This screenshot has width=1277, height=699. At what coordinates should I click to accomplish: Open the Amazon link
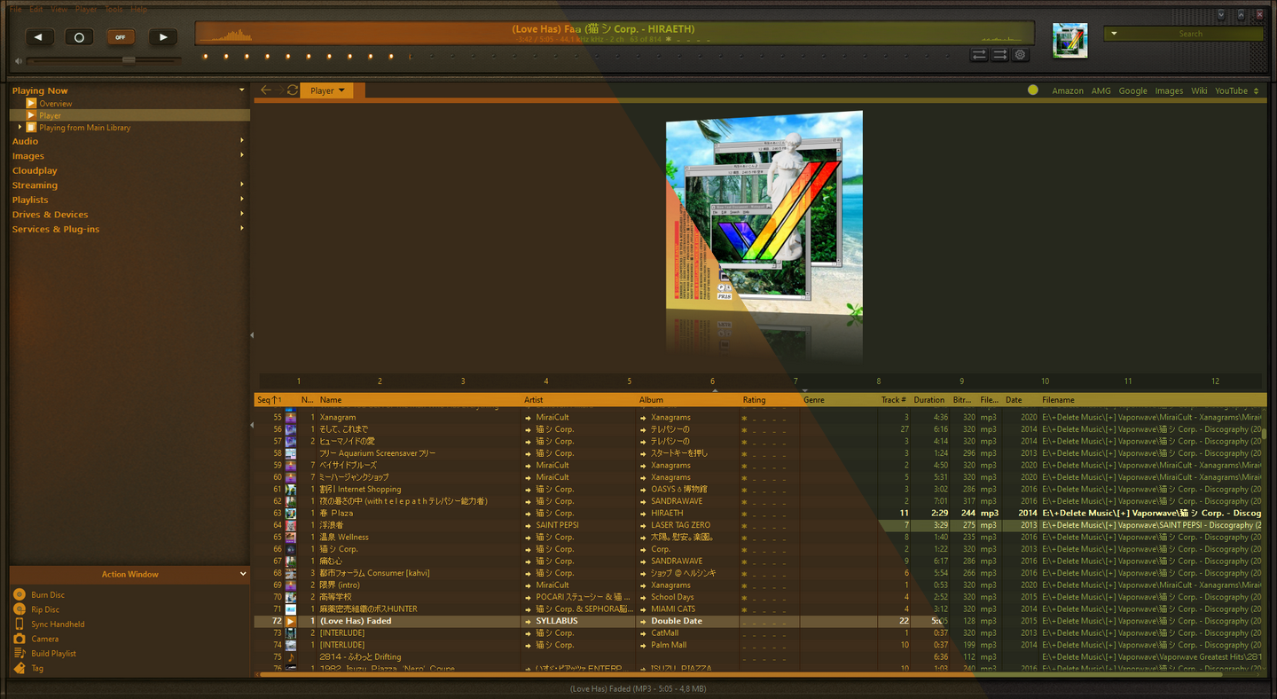click(x=1068, y=90)
